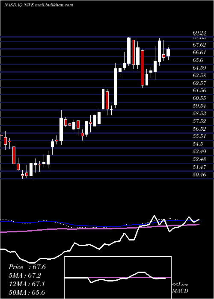This screenshot has width=214, height=299.
Task: Click the 51.47 price axis label
Action: (x=199, y=167)
